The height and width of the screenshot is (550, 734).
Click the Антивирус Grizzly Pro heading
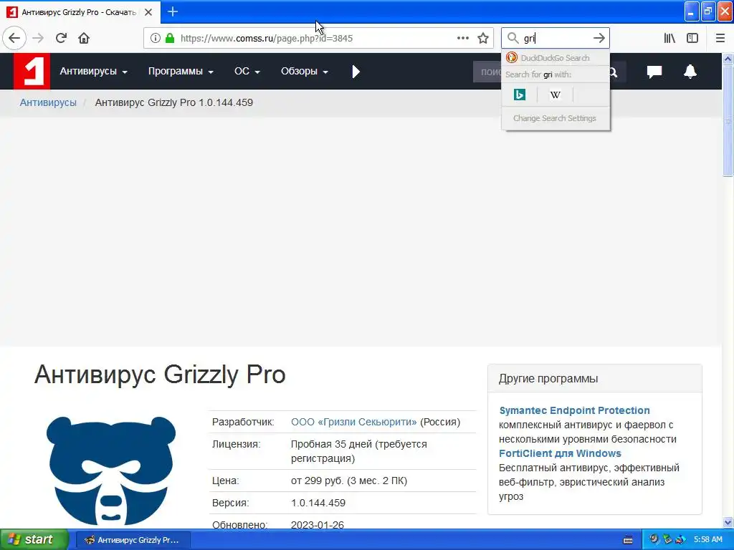(160, 375)
